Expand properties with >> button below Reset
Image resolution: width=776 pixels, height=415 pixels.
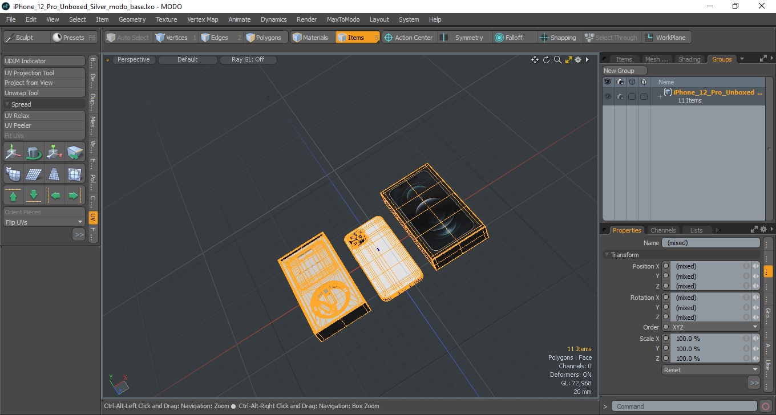[x=754, y=383]
